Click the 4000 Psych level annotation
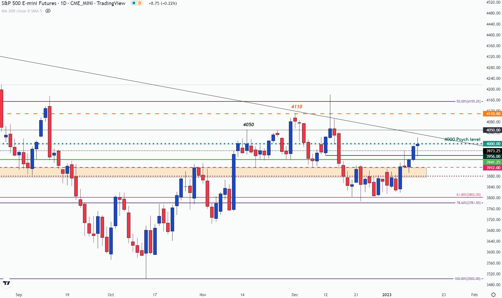The height and width of the screenshot is (298, 502). point(462,139)
